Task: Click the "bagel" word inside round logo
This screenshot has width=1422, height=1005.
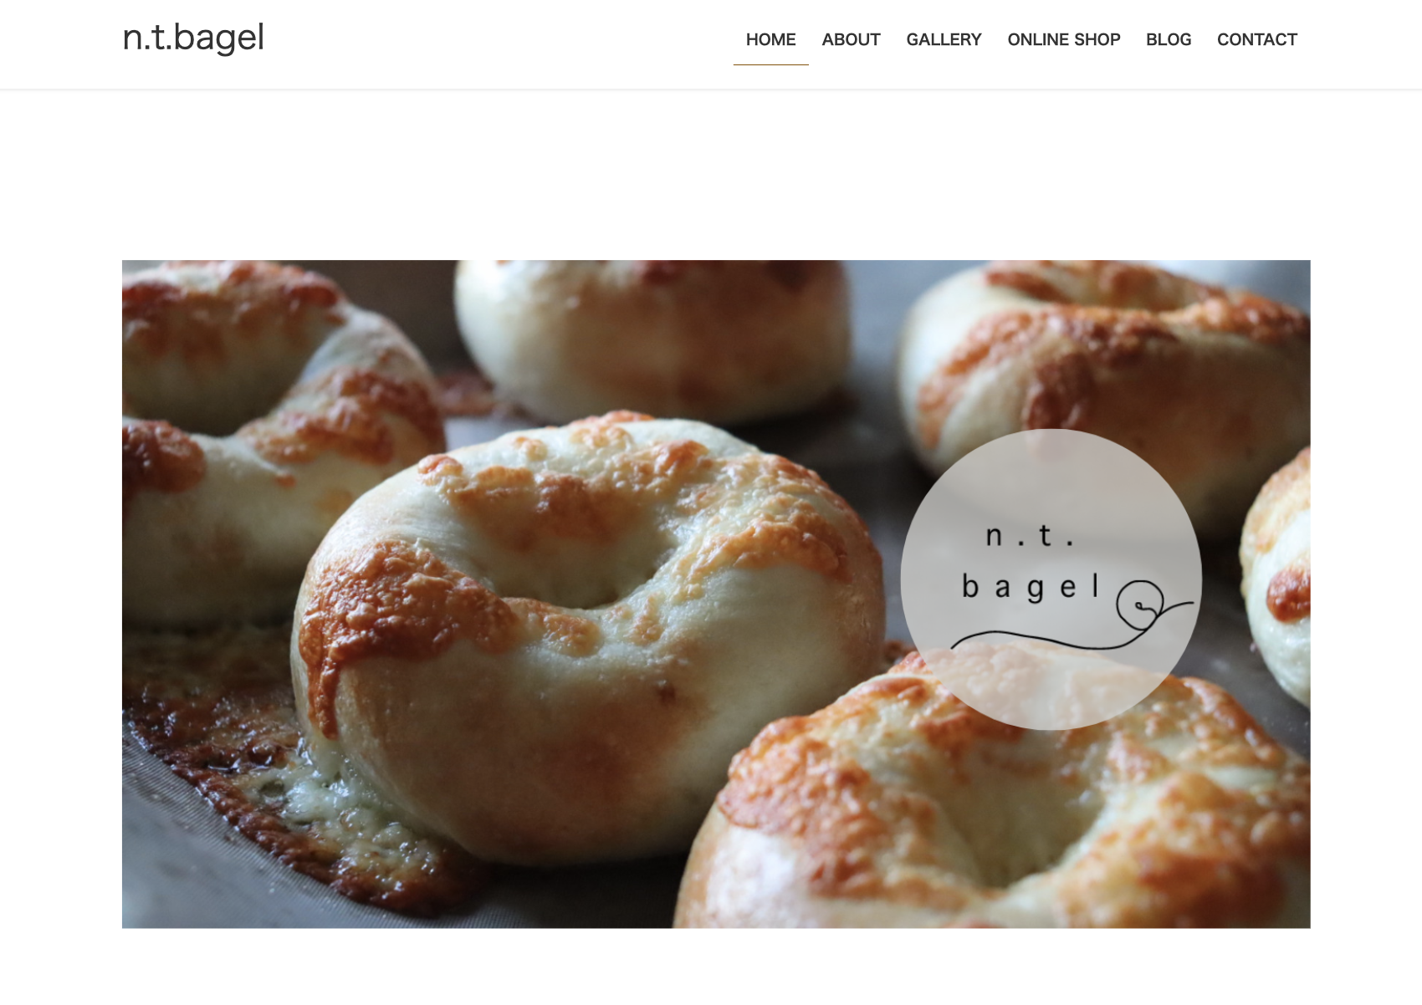Action: pos(1030,587)
